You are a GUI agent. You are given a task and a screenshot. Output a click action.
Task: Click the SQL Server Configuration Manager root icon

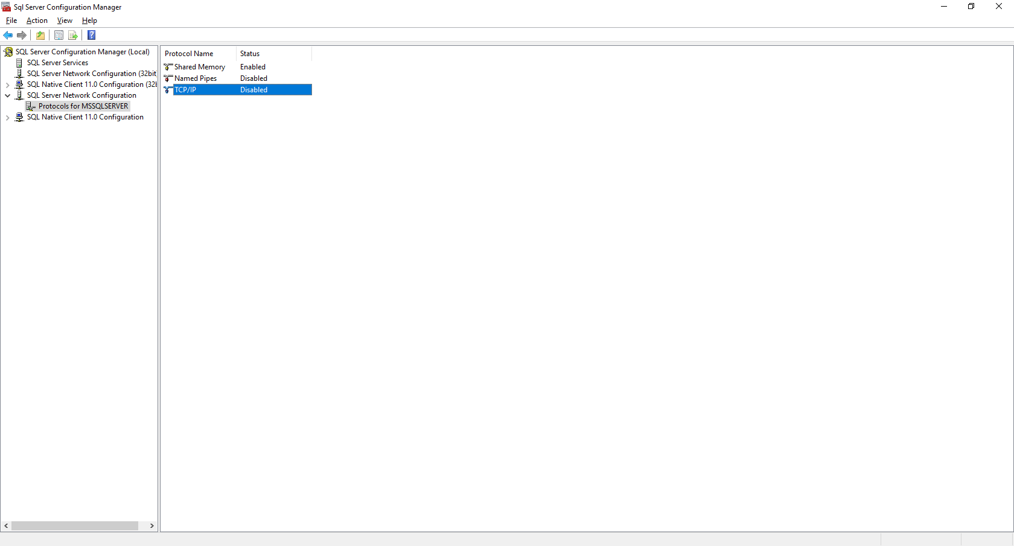(8, 52)
